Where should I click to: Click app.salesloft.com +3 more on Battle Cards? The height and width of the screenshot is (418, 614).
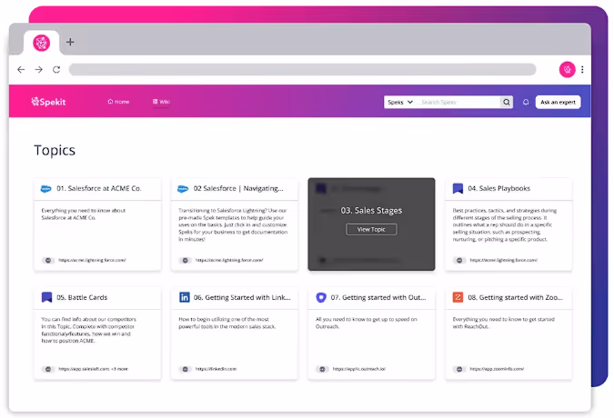[x=93, y=369]
